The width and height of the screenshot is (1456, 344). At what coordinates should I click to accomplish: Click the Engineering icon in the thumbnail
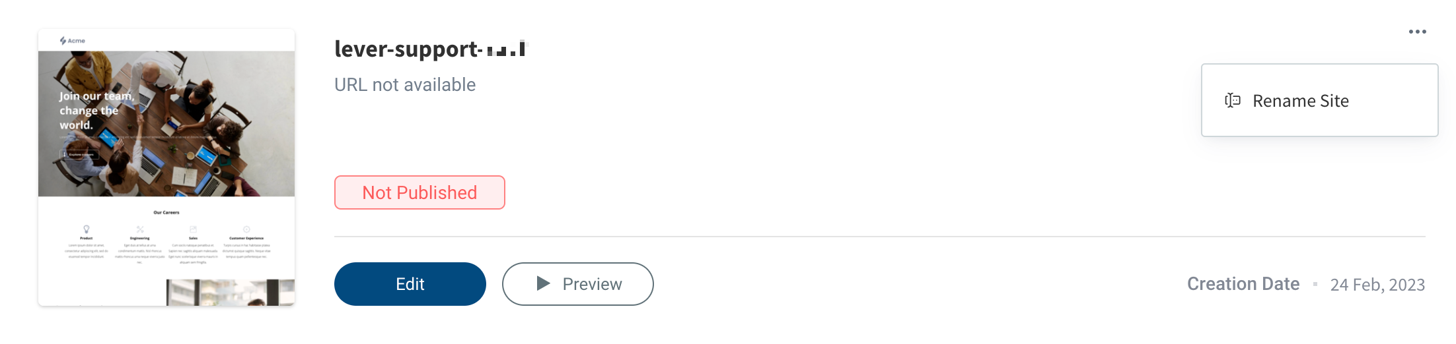pyautogui.click(x=140, y=229)
